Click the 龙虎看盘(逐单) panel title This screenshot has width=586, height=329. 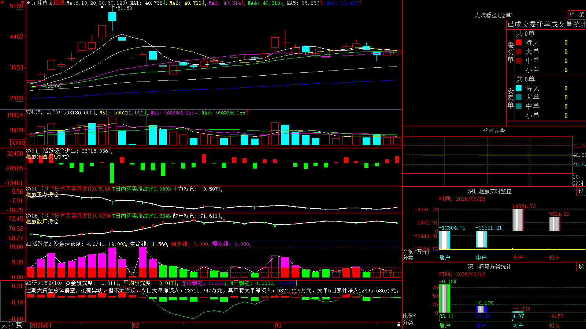click(494, 15)
